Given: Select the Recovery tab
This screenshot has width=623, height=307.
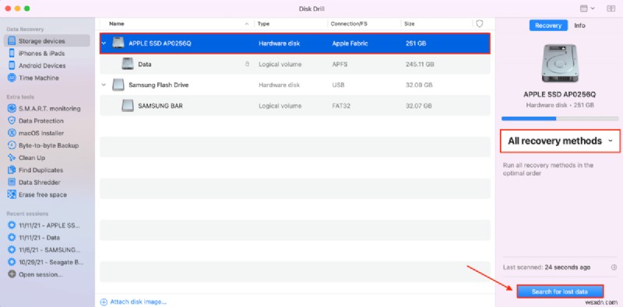Looking at the screenshot, I should click(x=548, y=26).
